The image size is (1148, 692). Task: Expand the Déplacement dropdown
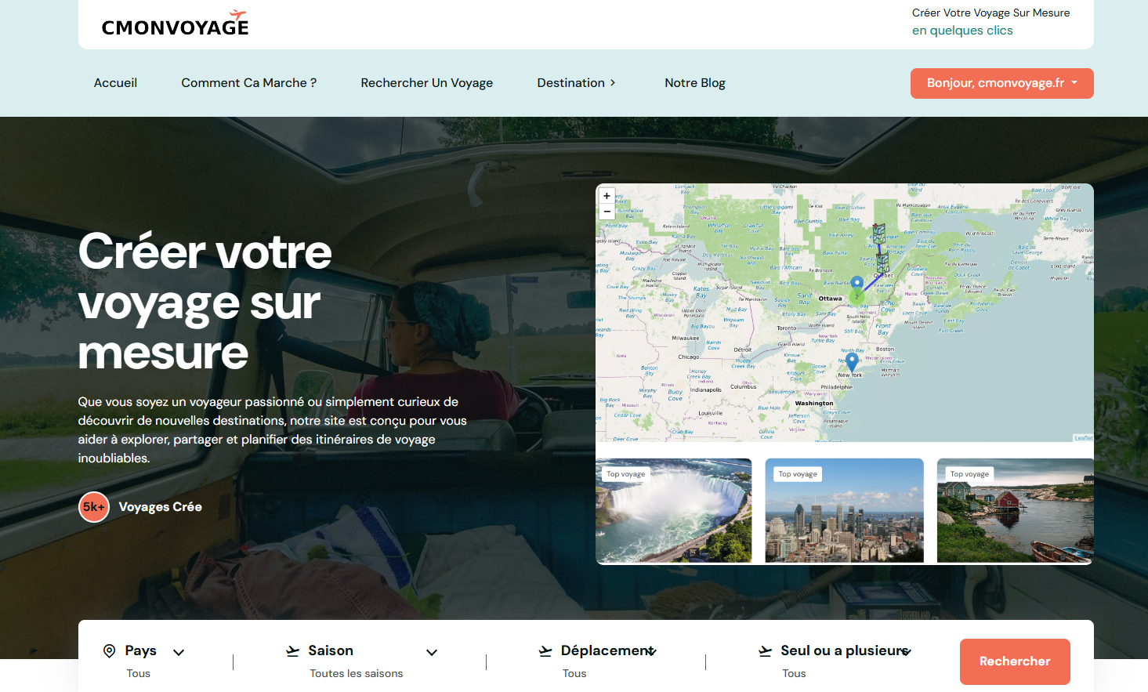(651, 651)
